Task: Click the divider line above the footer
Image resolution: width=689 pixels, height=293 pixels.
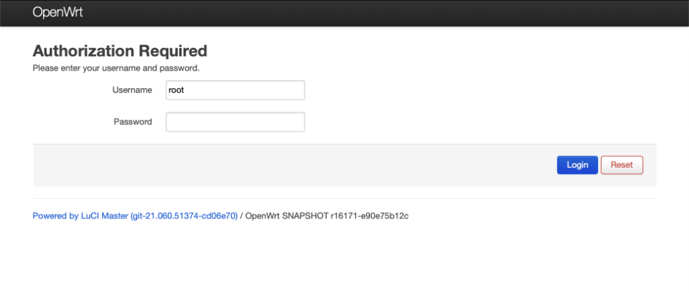Action: (x=344, y=198)
